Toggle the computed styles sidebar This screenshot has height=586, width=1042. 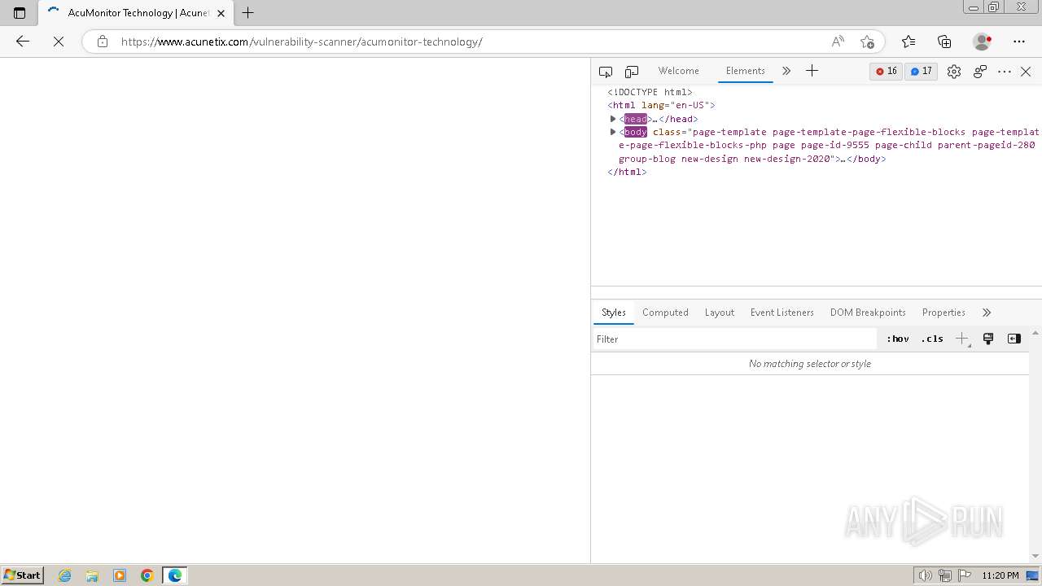[1014, 339]
